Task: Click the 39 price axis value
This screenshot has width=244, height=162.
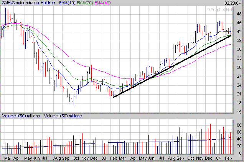Action: pyautogui.click(x=239, y=40)
